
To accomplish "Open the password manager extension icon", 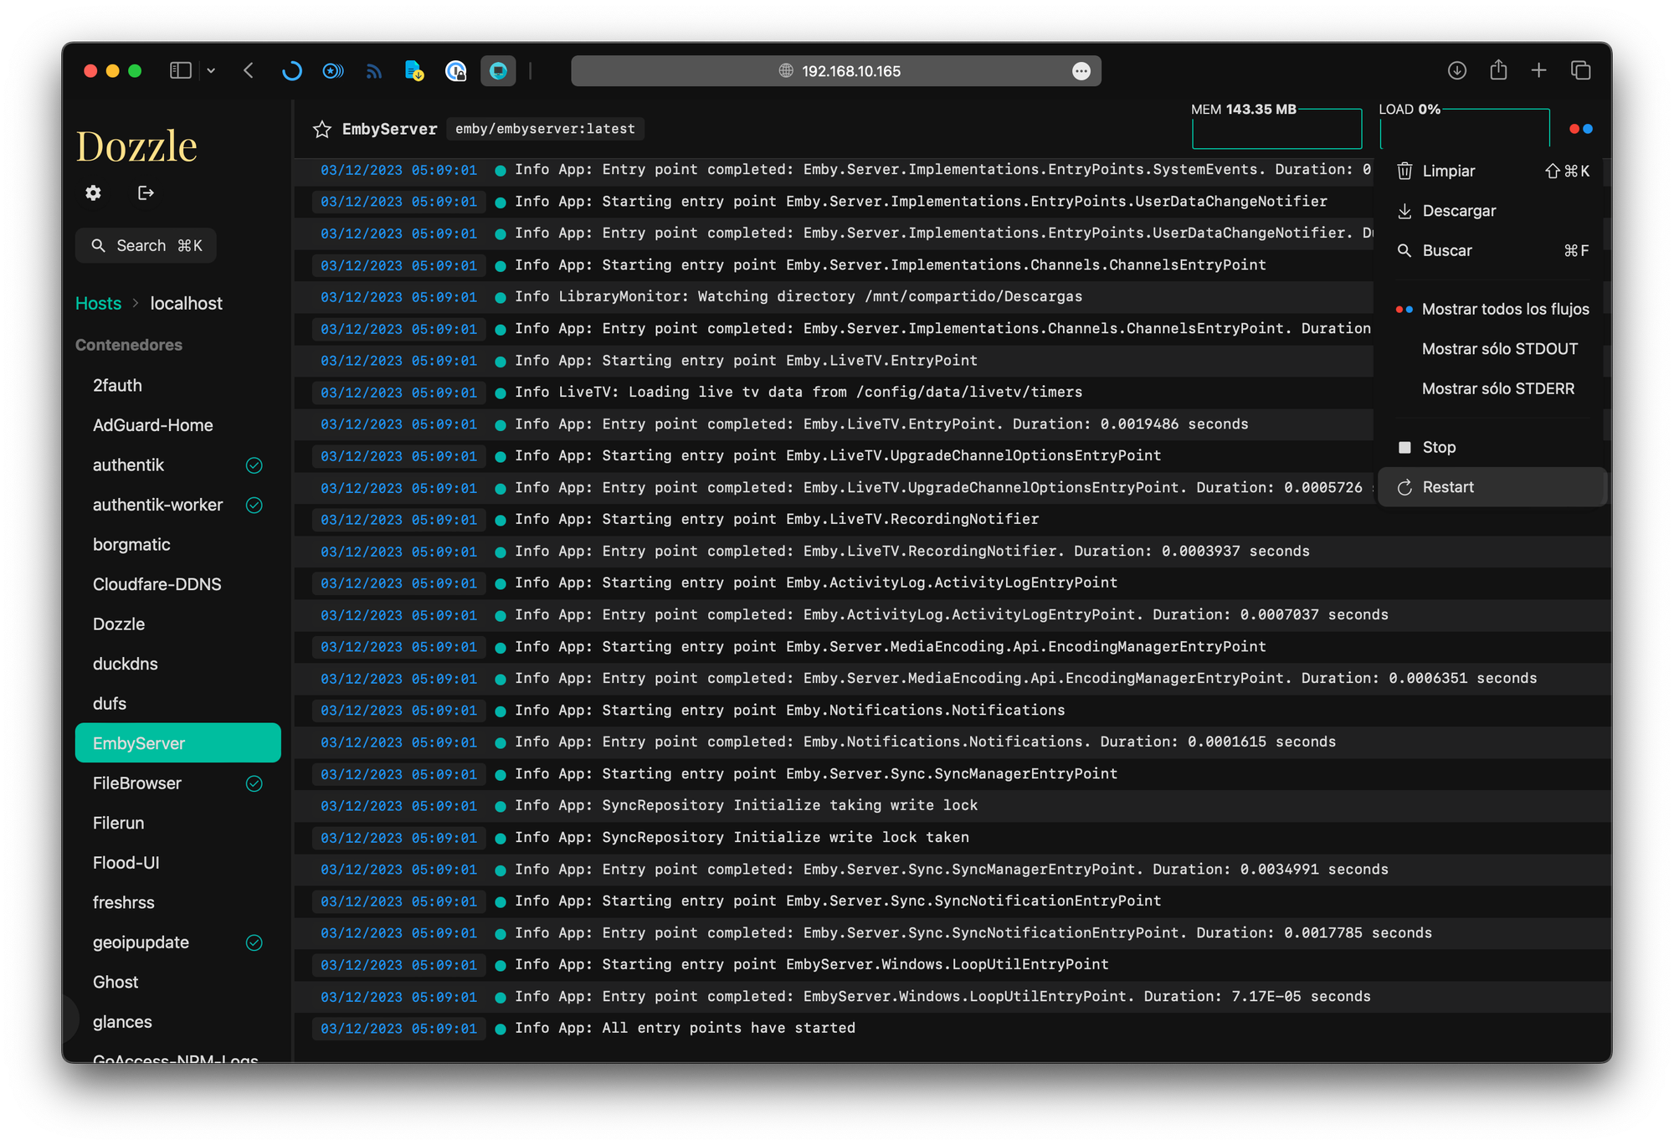I will (x=455, y=71).
